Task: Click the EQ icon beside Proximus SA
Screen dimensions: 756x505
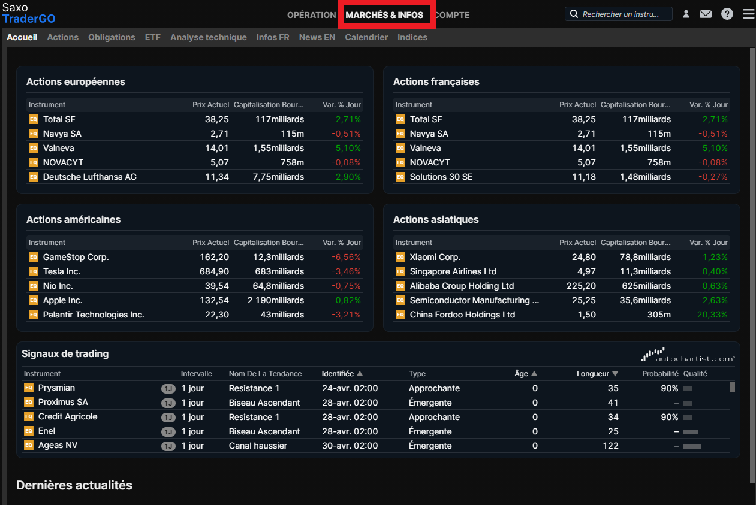Action: [x=28, y=402]
